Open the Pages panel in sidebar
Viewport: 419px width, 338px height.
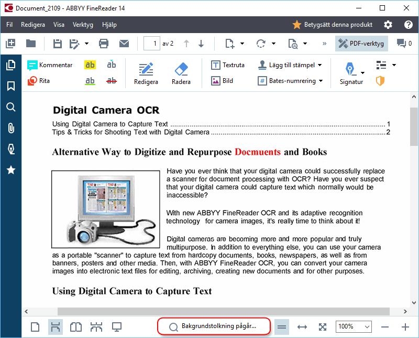11,65
